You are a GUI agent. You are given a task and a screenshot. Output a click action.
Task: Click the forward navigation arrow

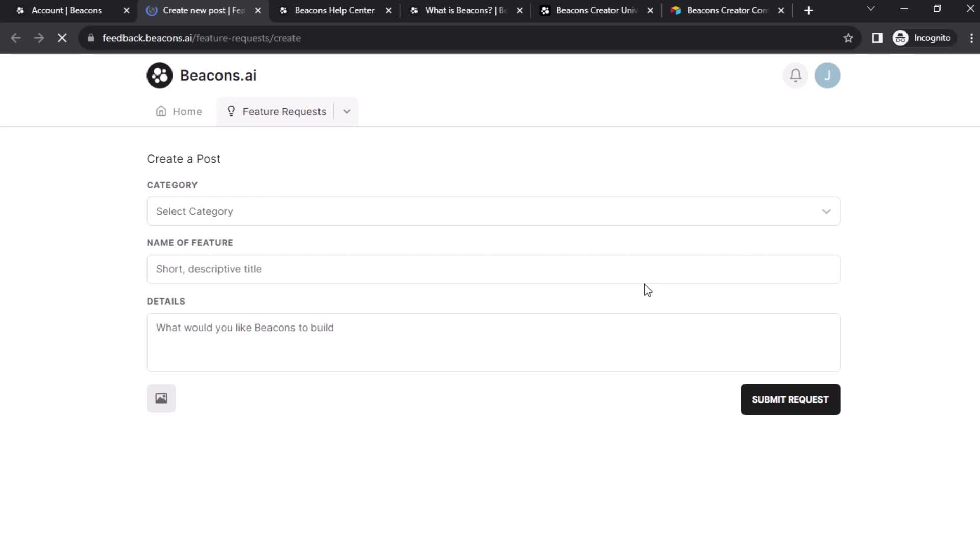(39, 38)
